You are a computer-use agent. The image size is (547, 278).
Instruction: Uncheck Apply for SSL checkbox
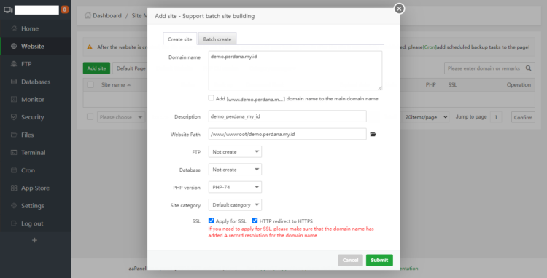[x=211, y=221]
